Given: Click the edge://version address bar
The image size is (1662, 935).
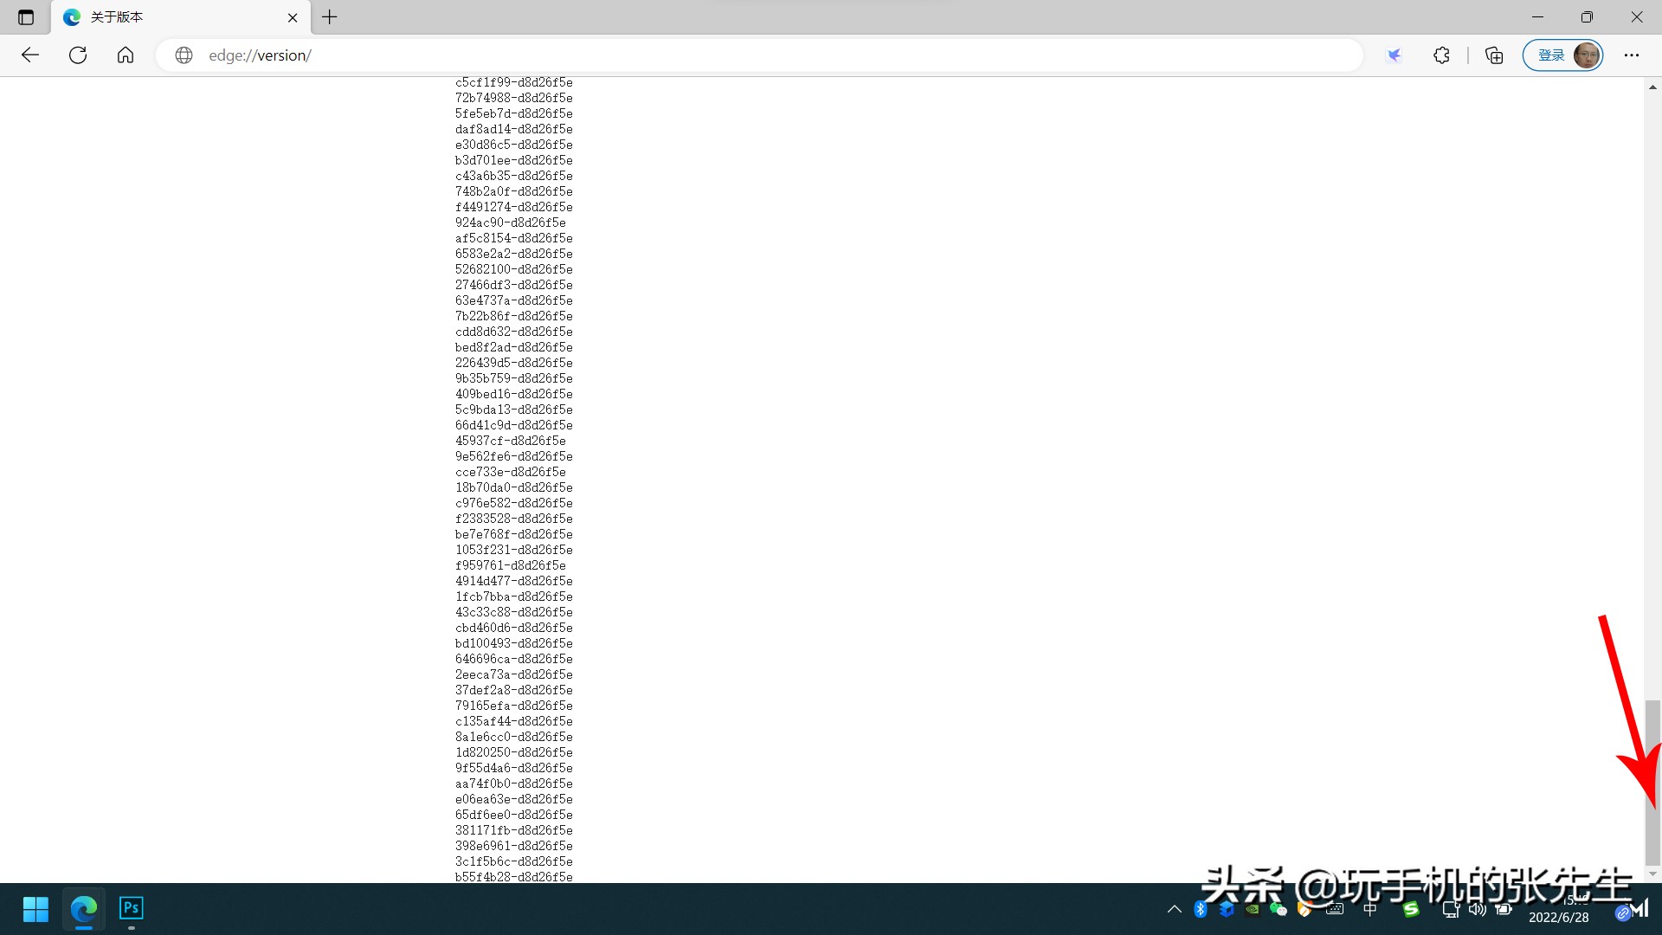Looking at the screenshot, I should [692, 55].
